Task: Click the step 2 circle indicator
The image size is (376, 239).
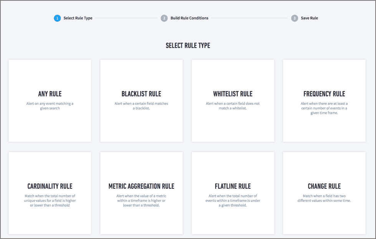Action: pos(164,18)
